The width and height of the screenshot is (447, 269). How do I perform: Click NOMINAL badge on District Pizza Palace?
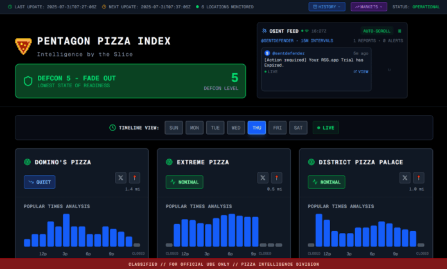coord(326,182)
